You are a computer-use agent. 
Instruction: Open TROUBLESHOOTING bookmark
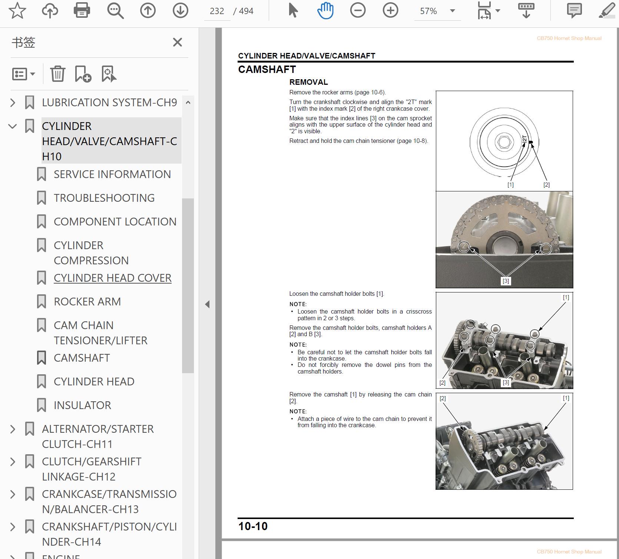(104, 198)
